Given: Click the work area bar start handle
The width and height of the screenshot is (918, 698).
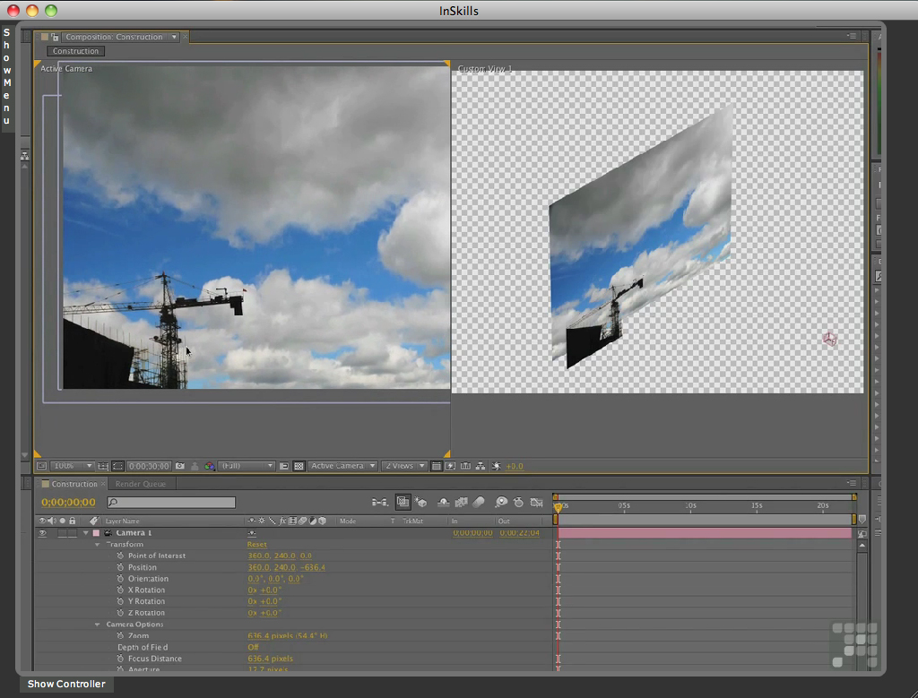Looking at the screenshot, I should tap(556, 520).
